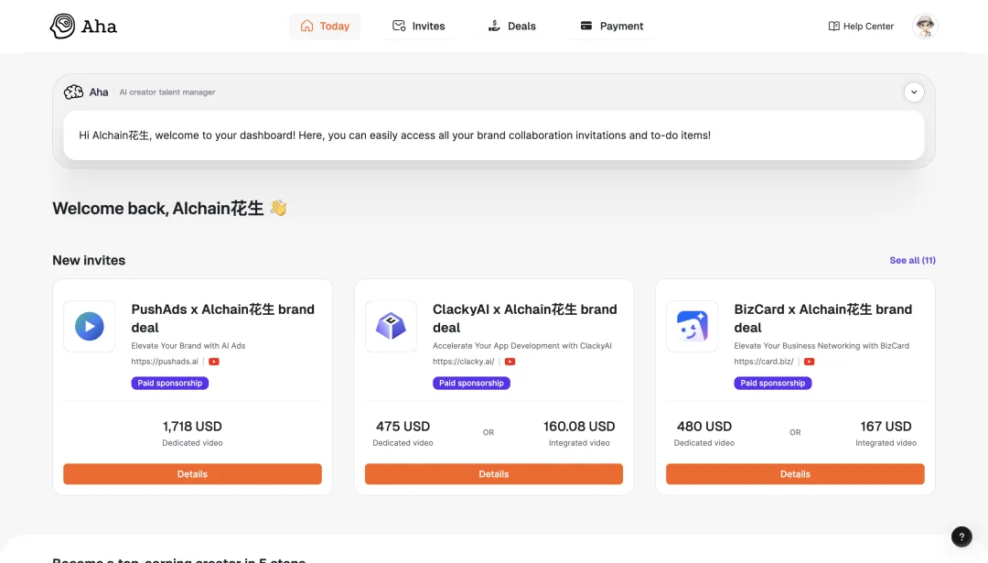The width and height of the screenshot is (988, 563).
Task: View Details for PushAds brand deal
Action: [x=192, y=474]
